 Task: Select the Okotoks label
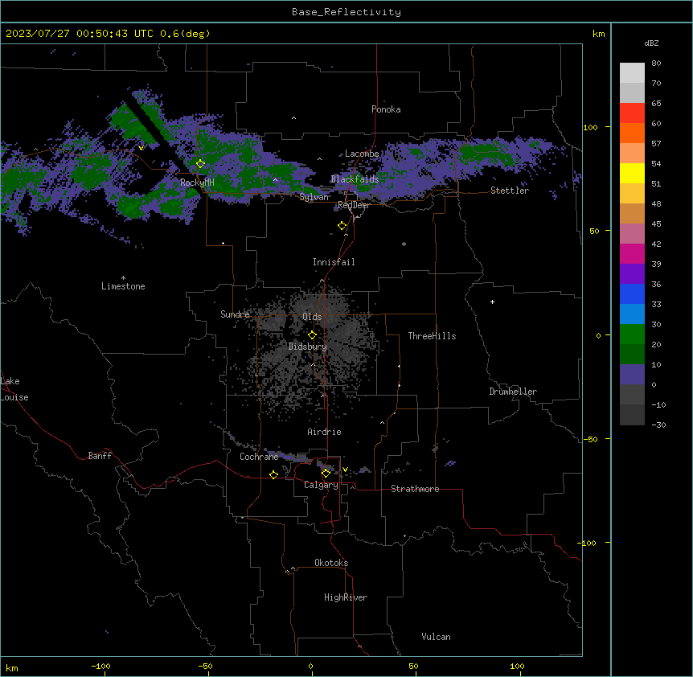tap(331, 563)
